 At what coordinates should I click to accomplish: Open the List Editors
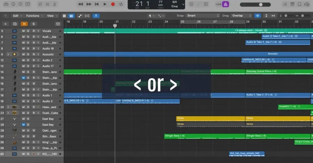click(x=285, y=4)
